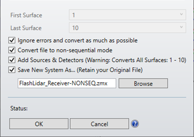Screen dimensions: 194x137
Task: Click the Status label
Action: click(x=19, y=108)
